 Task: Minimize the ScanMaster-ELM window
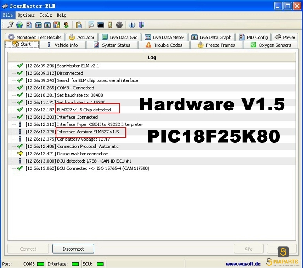pos(278,6)
